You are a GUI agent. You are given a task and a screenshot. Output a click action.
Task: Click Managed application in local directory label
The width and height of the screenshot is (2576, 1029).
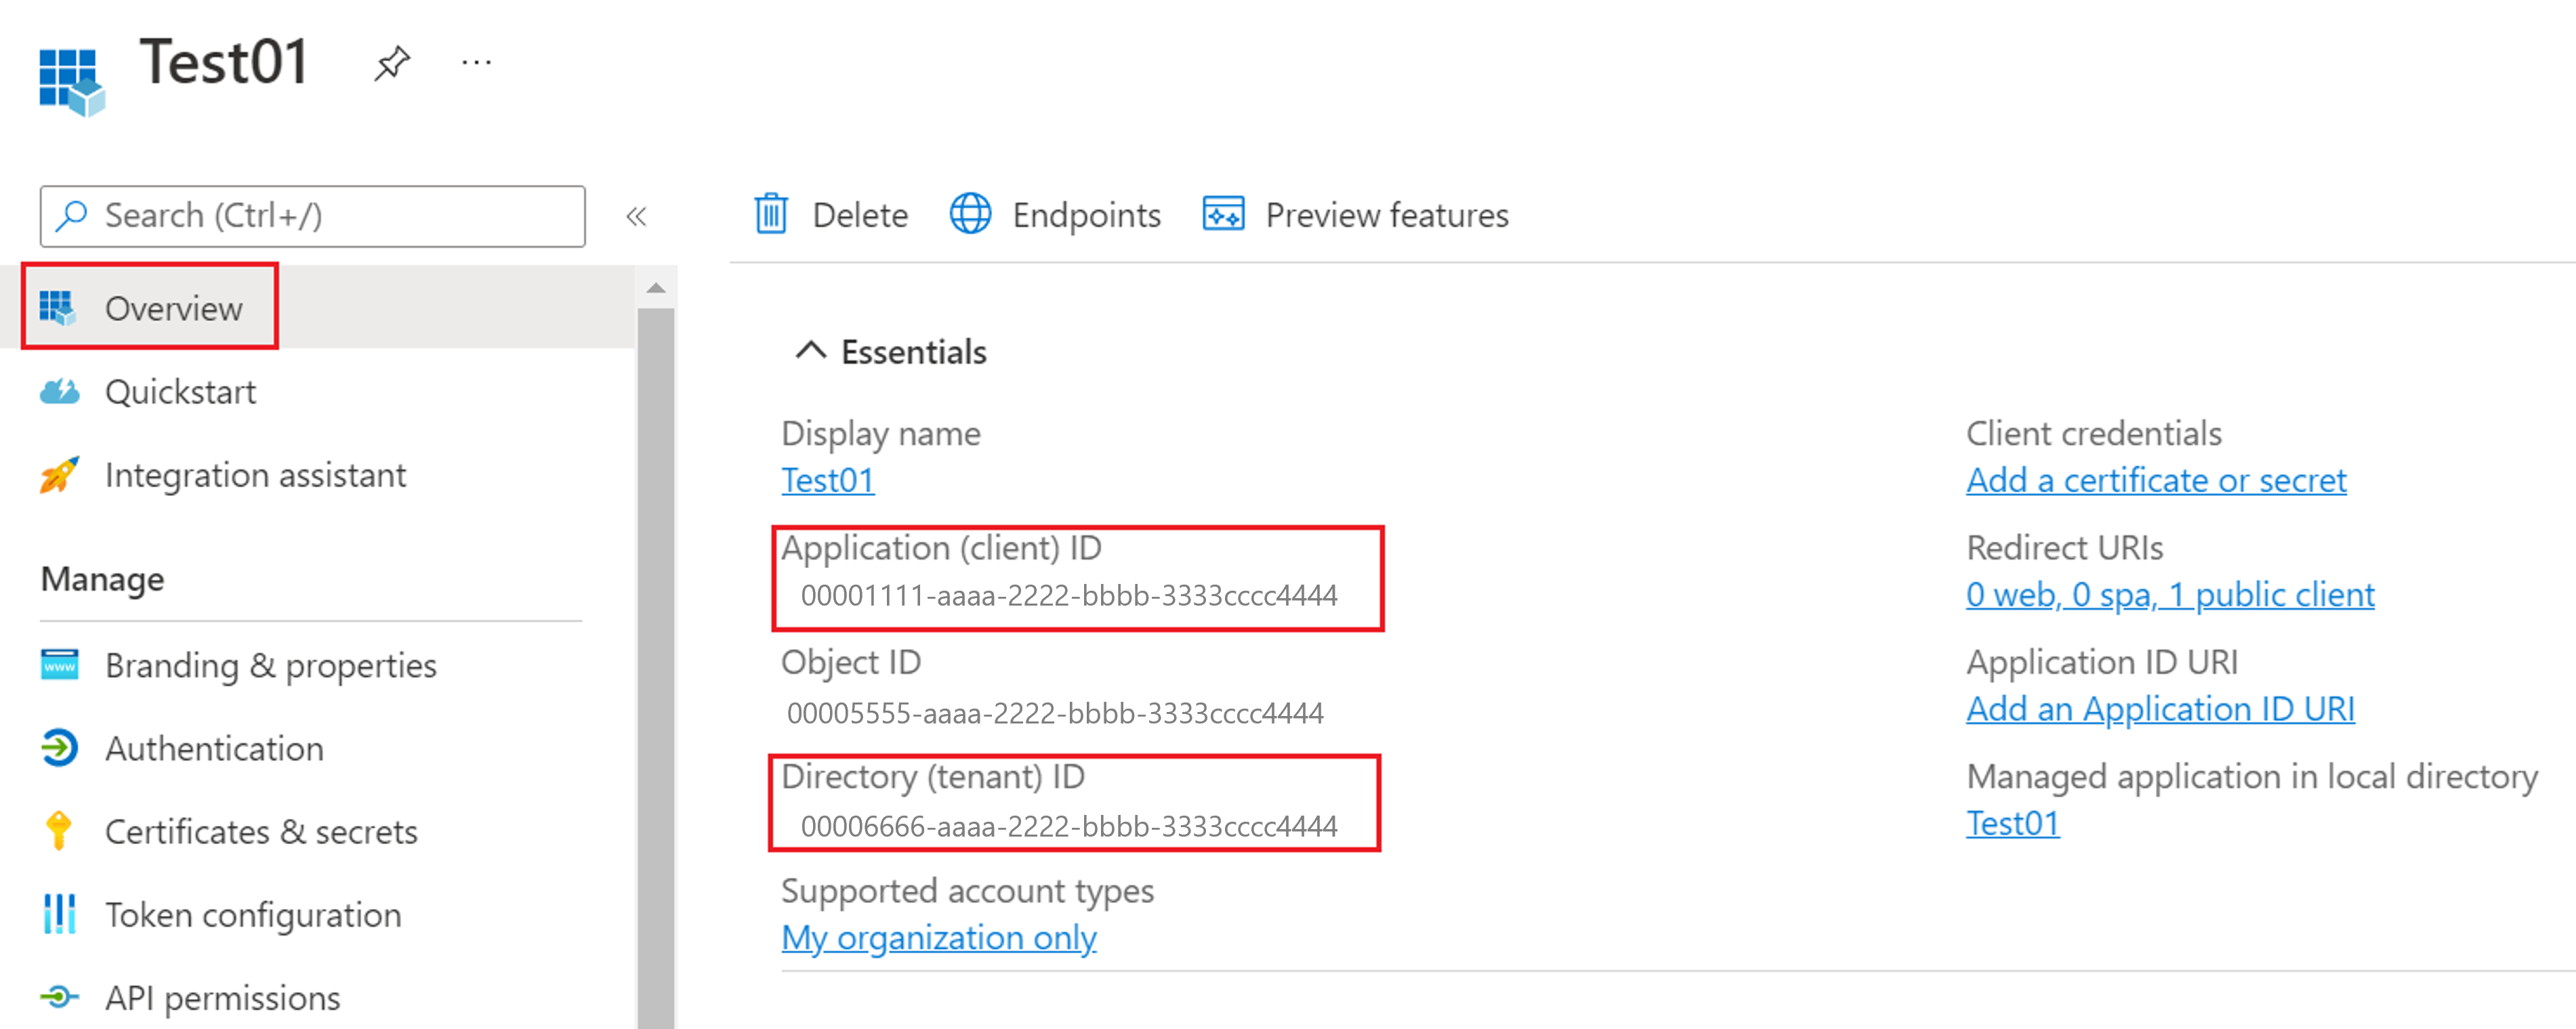click(x=2251, y=777)
